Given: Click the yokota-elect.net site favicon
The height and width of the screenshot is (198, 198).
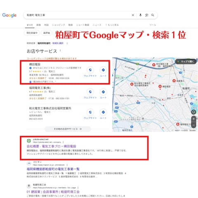Looking at the screenshot, I should (29, 141).
